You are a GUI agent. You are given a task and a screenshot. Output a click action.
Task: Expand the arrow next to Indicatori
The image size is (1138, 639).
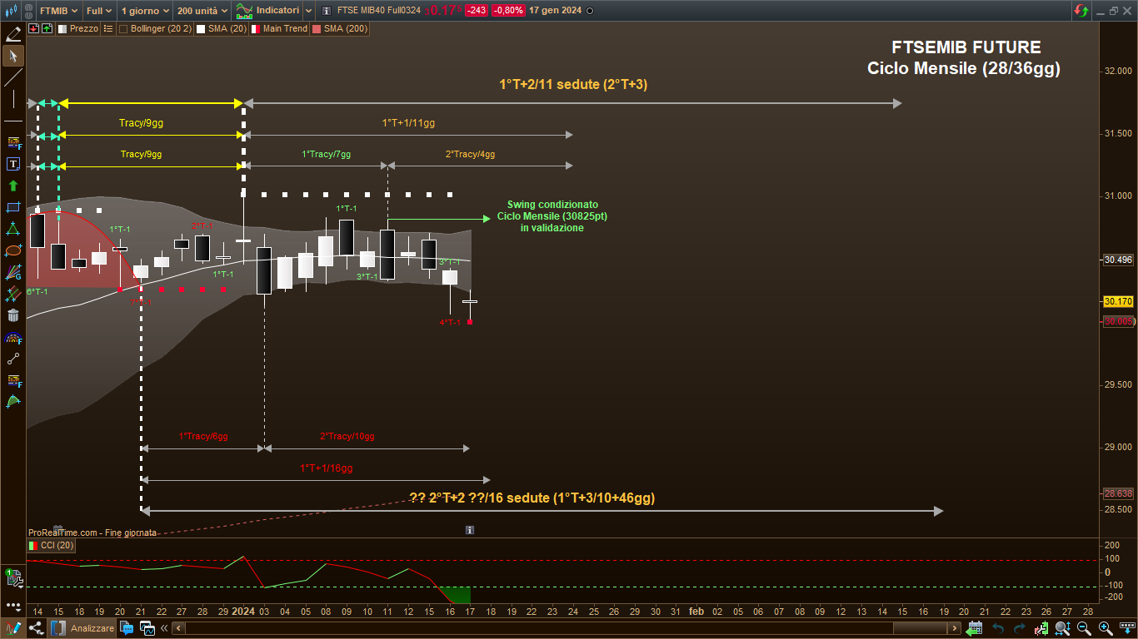tap(308, 11)
